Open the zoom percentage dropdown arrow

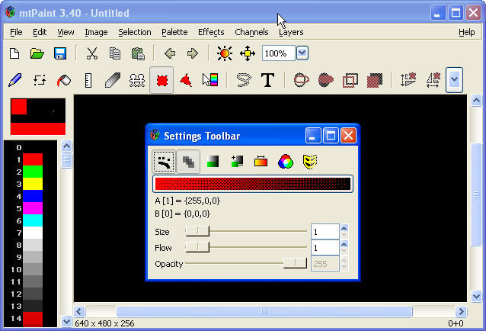click(x=302, y=53)
